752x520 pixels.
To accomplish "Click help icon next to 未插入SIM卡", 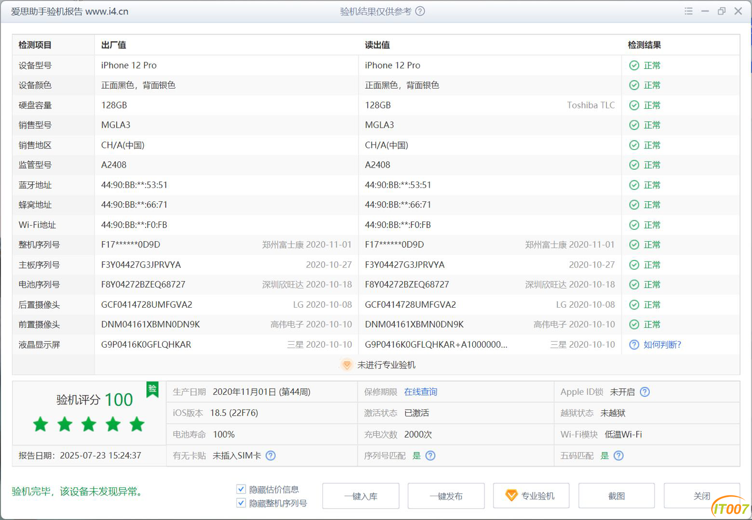I will (x=270, y=455).
